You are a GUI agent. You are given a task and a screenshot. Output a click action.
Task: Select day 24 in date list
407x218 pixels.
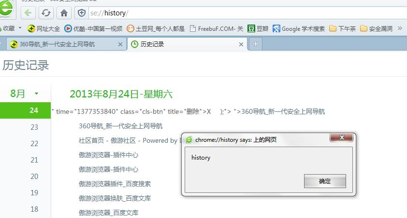coord(26,110)
